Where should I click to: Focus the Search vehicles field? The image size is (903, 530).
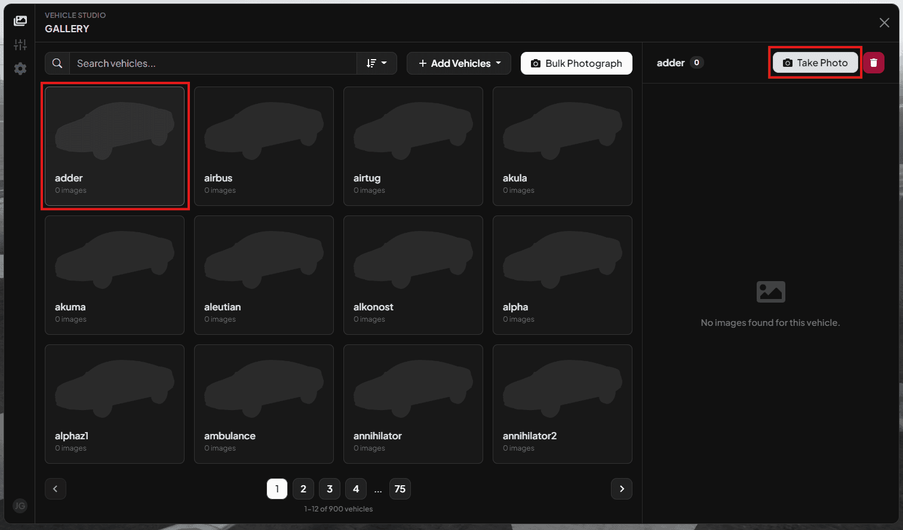coord(213,63)
